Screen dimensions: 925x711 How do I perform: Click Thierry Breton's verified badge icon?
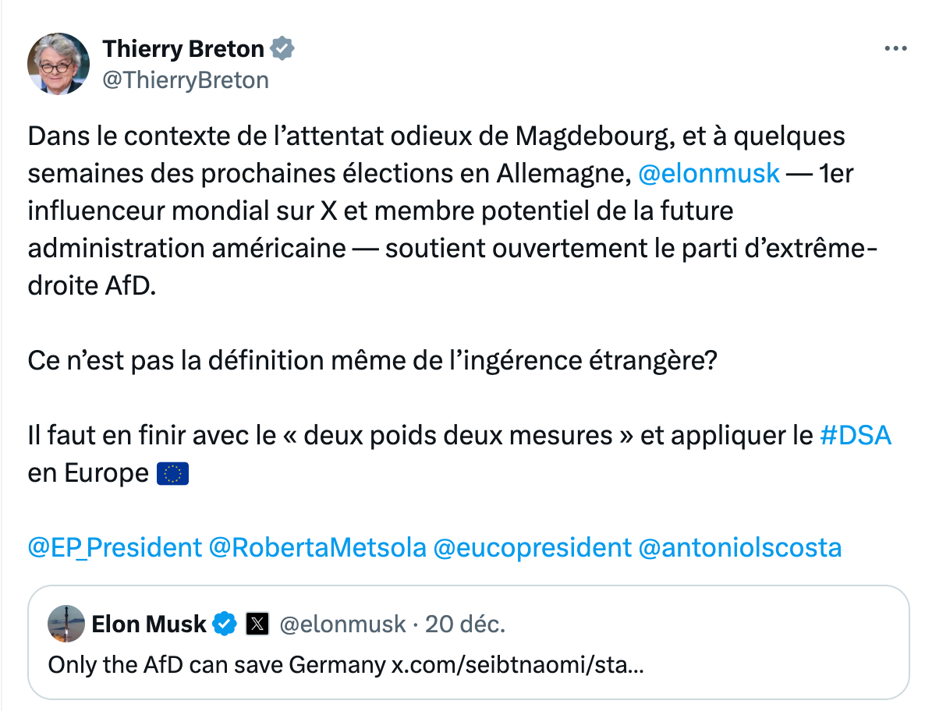[x=282, y=49]
